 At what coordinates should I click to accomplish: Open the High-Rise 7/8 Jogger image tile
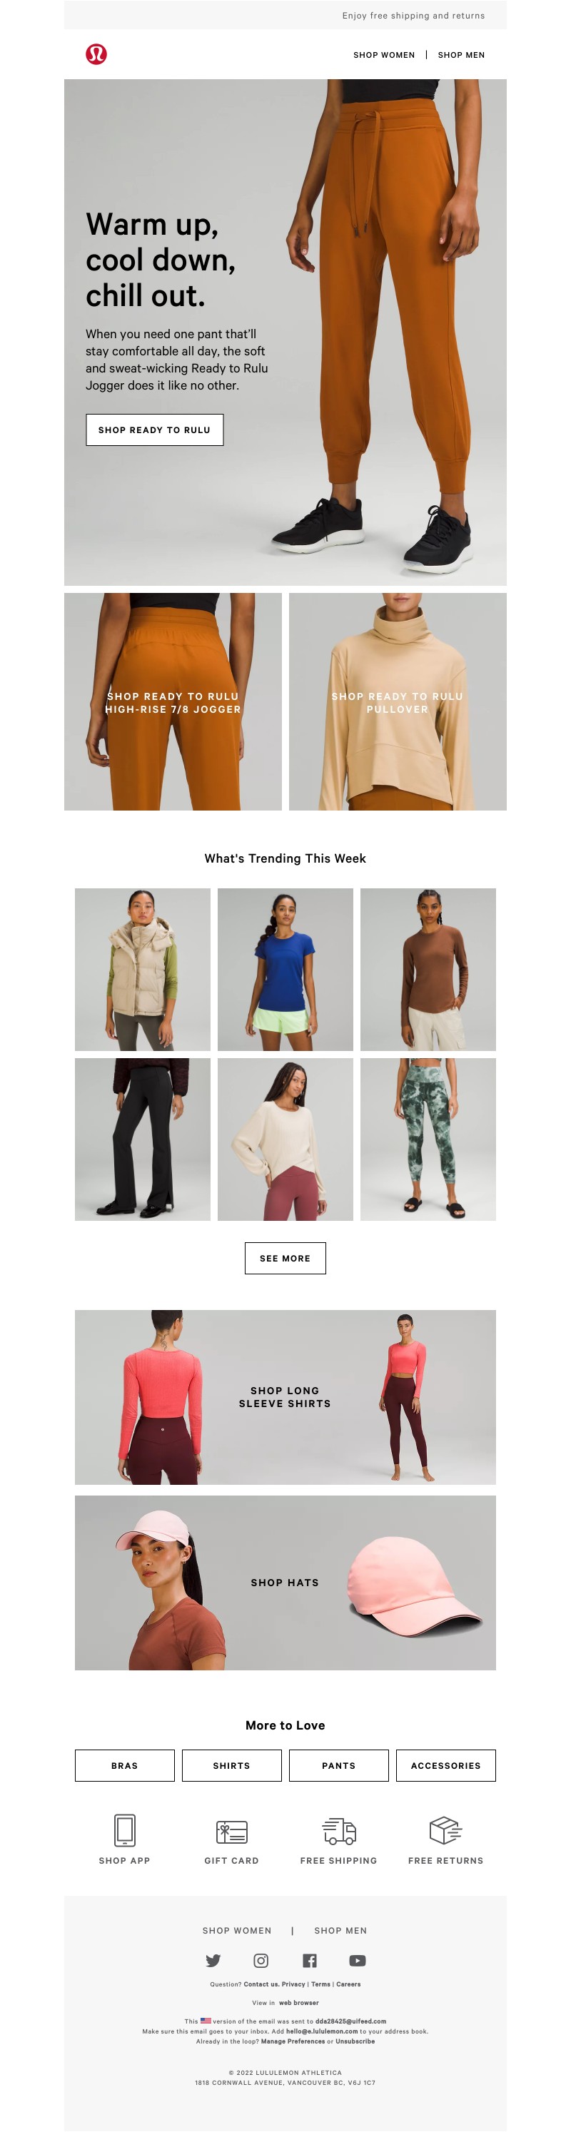pyautogui.click(x=173, y=701)
